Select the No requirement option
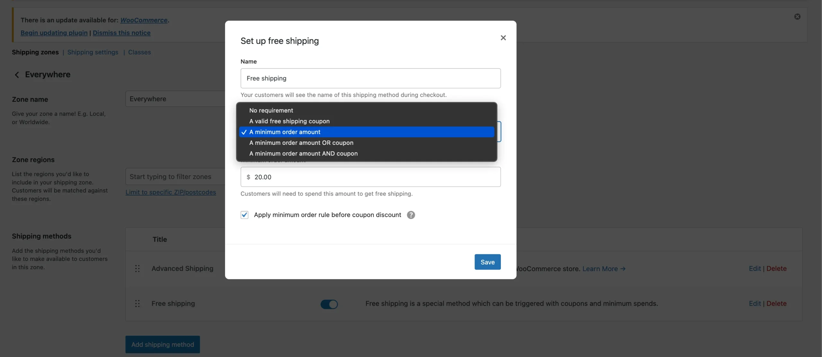The height and width of the screenshot is (357, 822). coord(271,111)
